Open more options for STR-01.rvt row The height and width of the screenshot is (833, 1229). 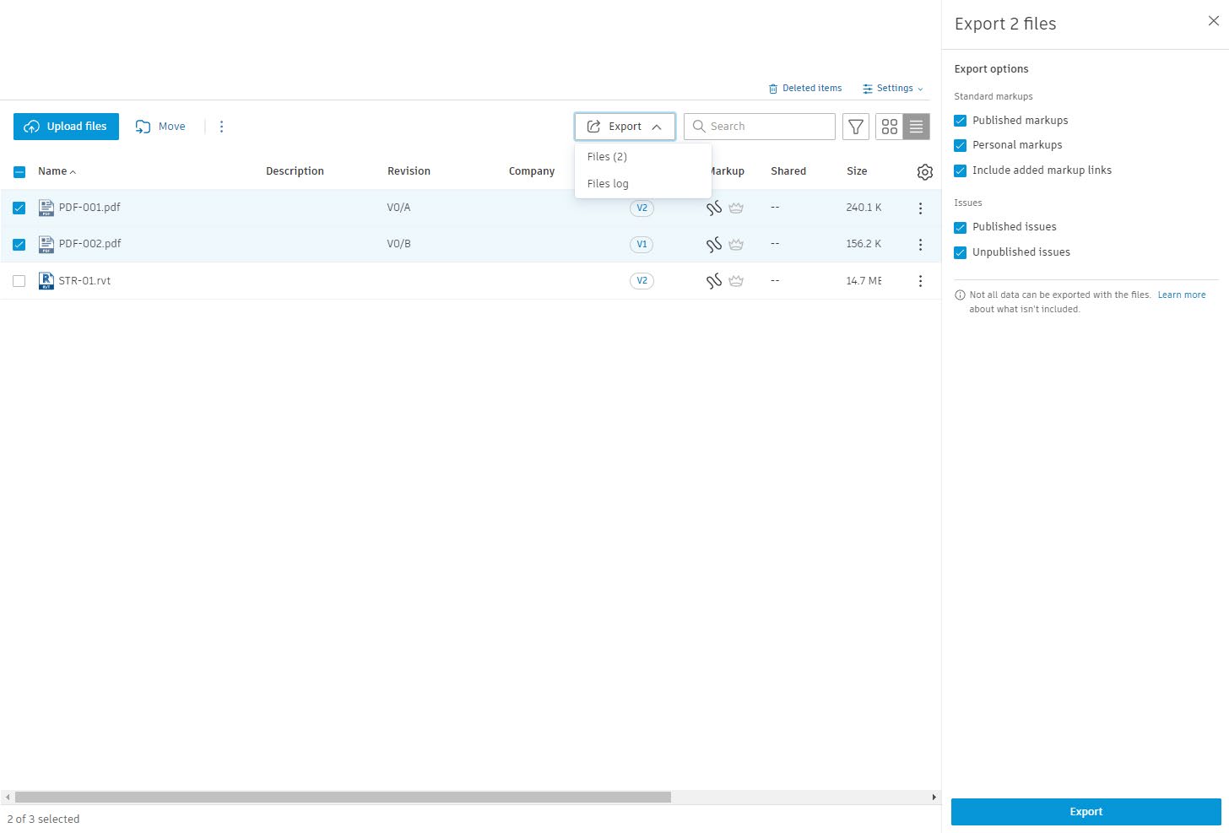point(920,281)
